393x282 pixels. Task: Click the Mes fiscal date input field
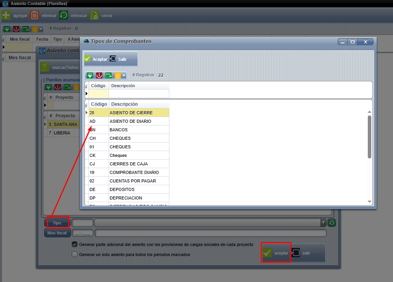(83, 233)
